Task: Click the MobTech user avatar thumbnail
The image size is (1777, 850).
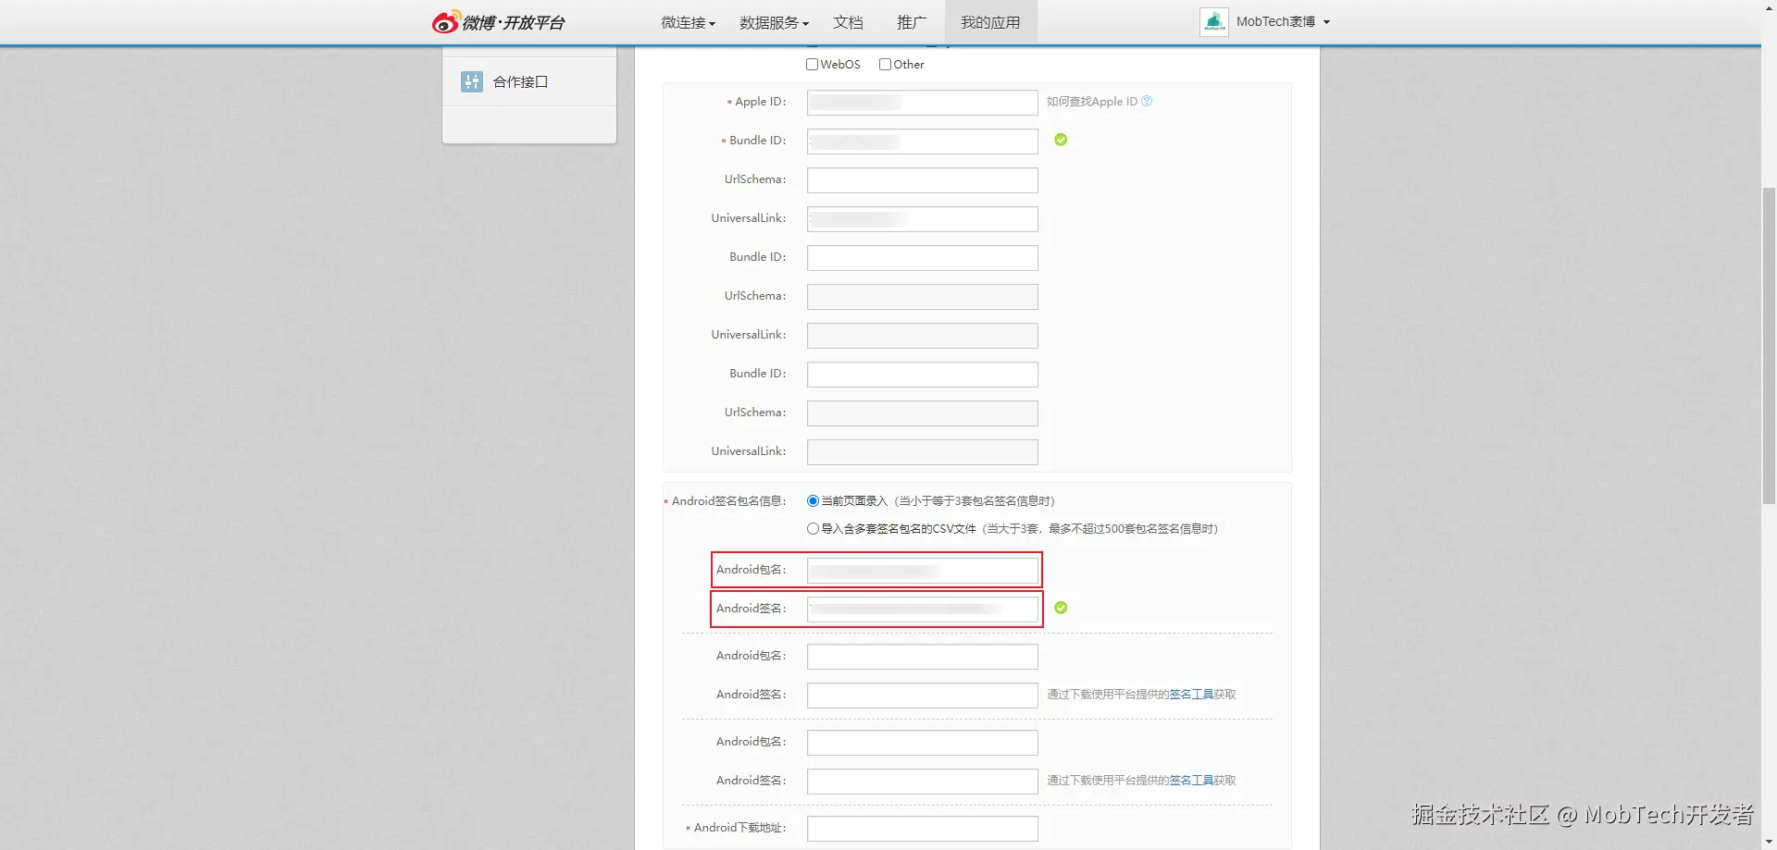Action: pos(1213,22)
